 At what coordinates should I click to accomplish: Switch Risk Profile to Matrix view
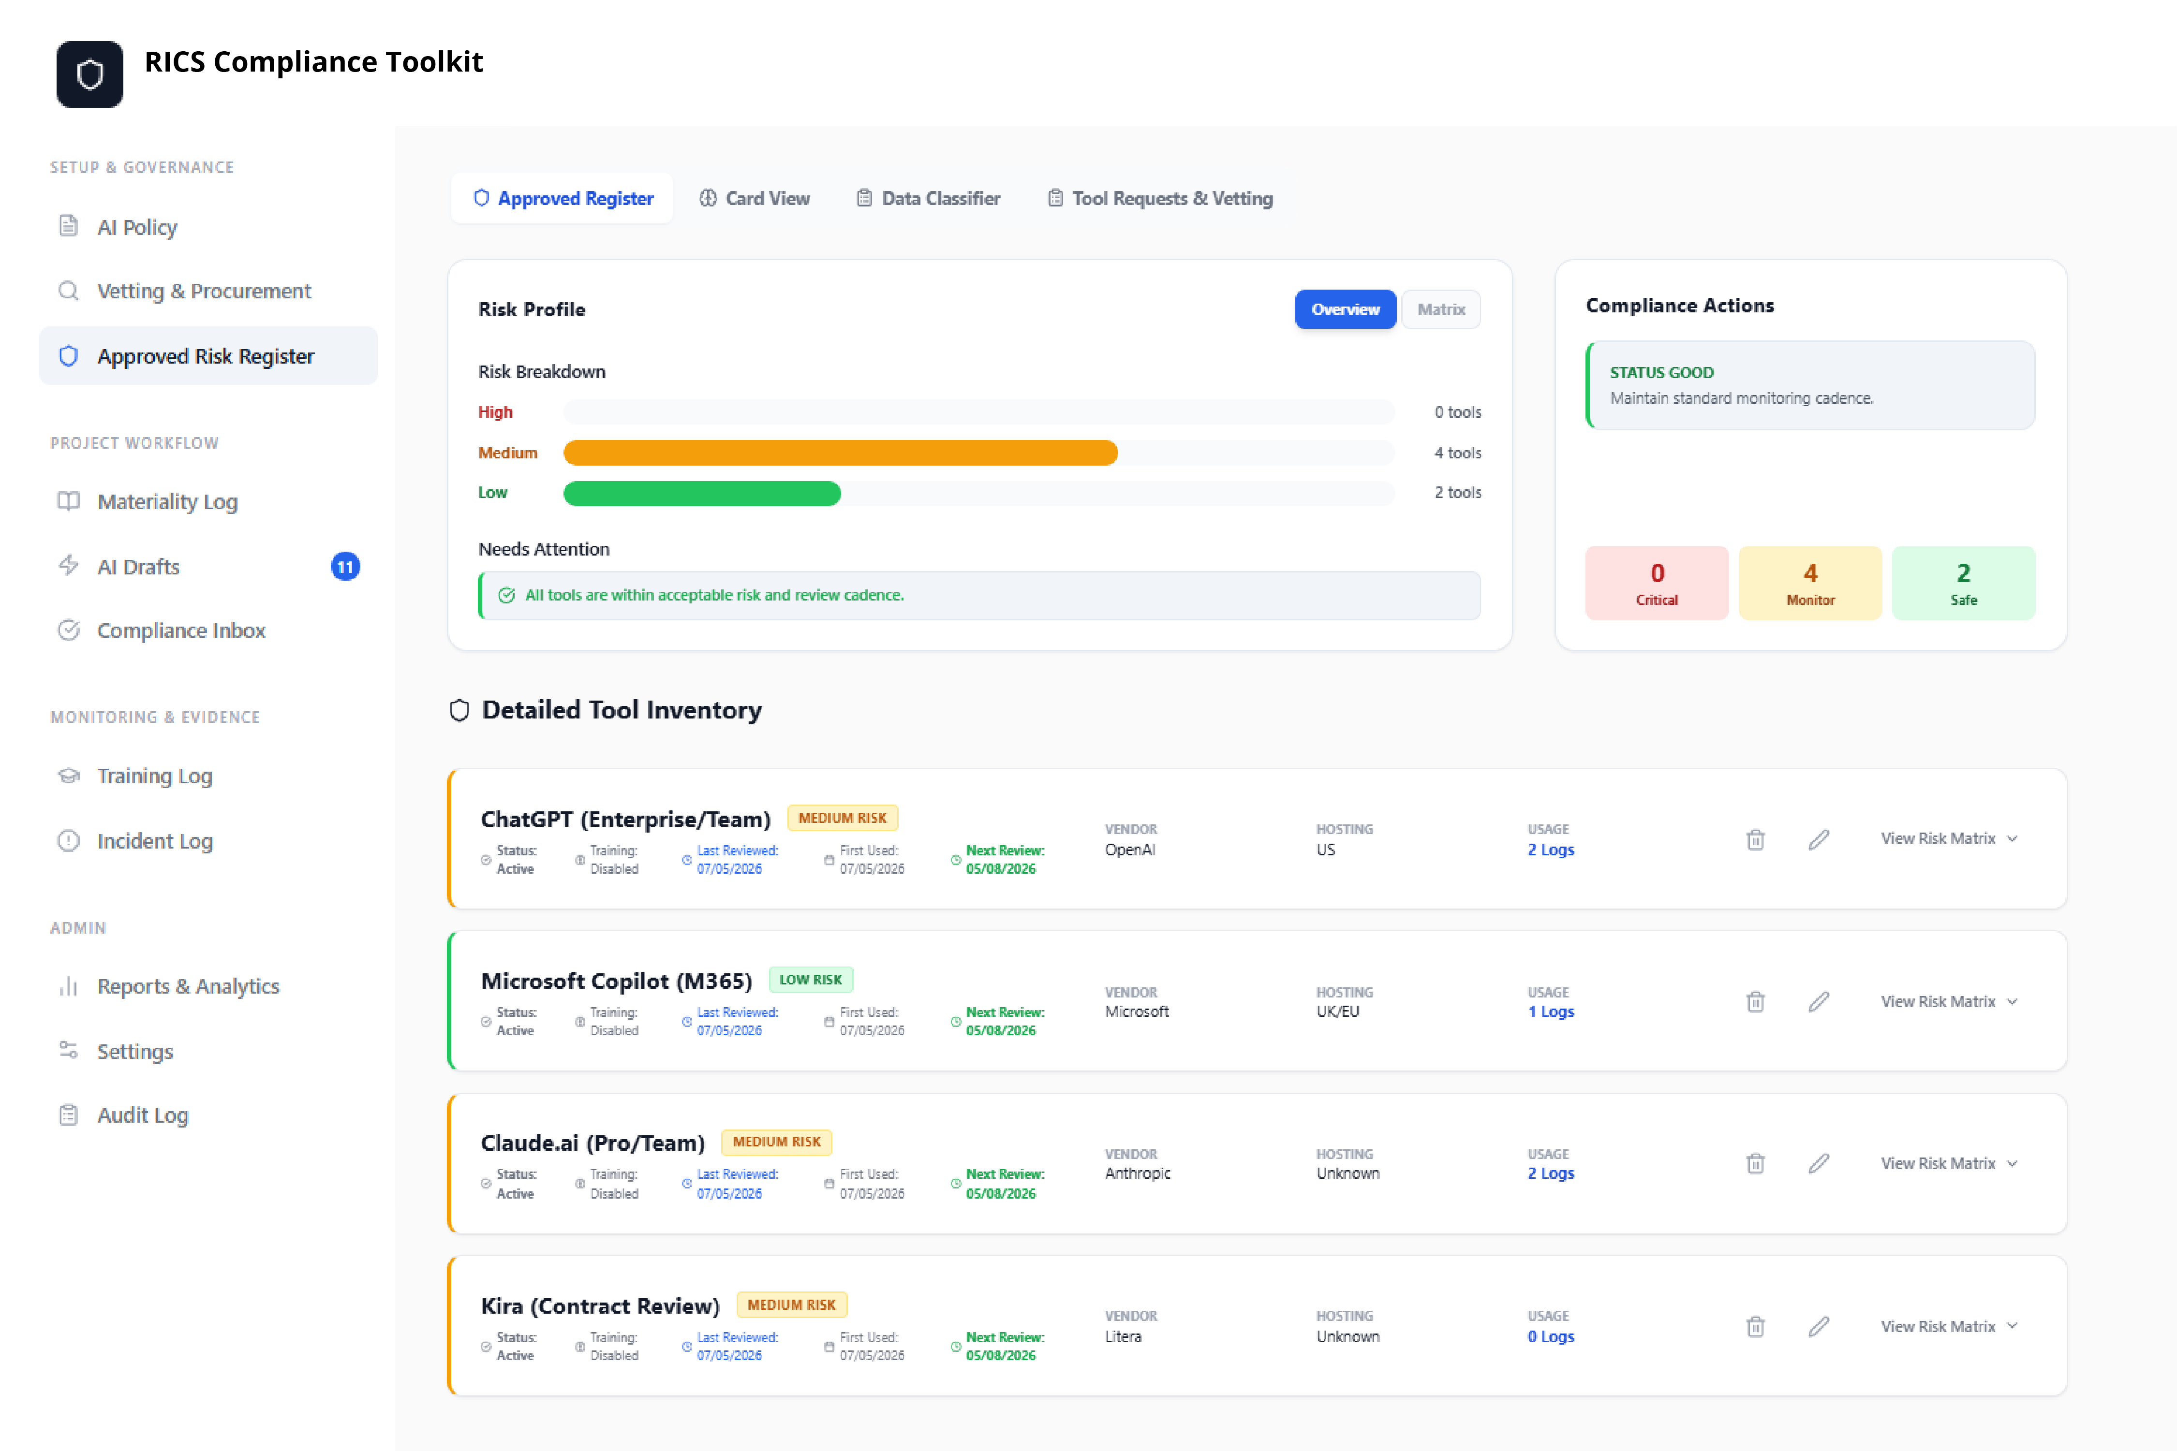[x=1440, y=309]
